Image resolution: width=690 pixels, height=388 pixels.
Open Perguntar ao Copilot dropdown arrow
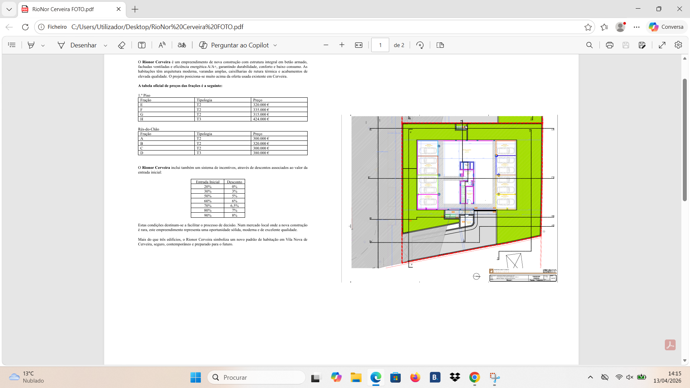[275, 45]
